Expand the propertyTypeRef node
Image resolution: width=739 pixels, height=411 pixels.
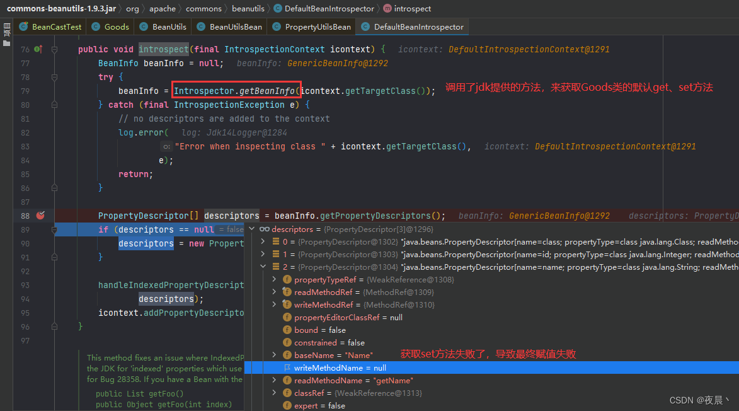point(274,279)
